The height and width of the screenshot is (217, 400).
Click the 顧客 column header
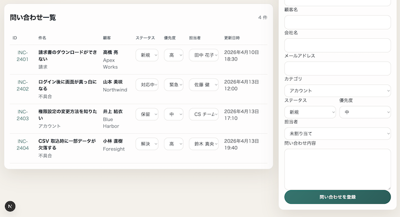[107, 38]
